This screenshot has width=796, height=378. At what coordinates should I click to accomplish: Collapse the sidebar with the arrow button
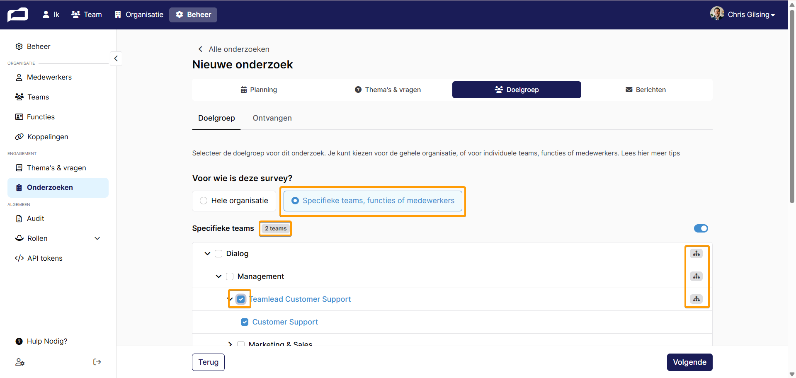click(116, 58)
